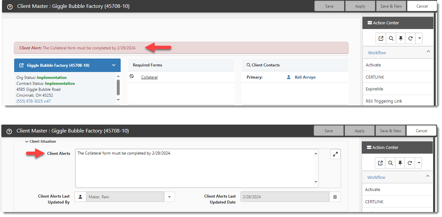The width and height of the screenshot is (442, 217).
Task: Click the pin icon in the bottom Action Center toolbar
Action: [x=400, y=163]
